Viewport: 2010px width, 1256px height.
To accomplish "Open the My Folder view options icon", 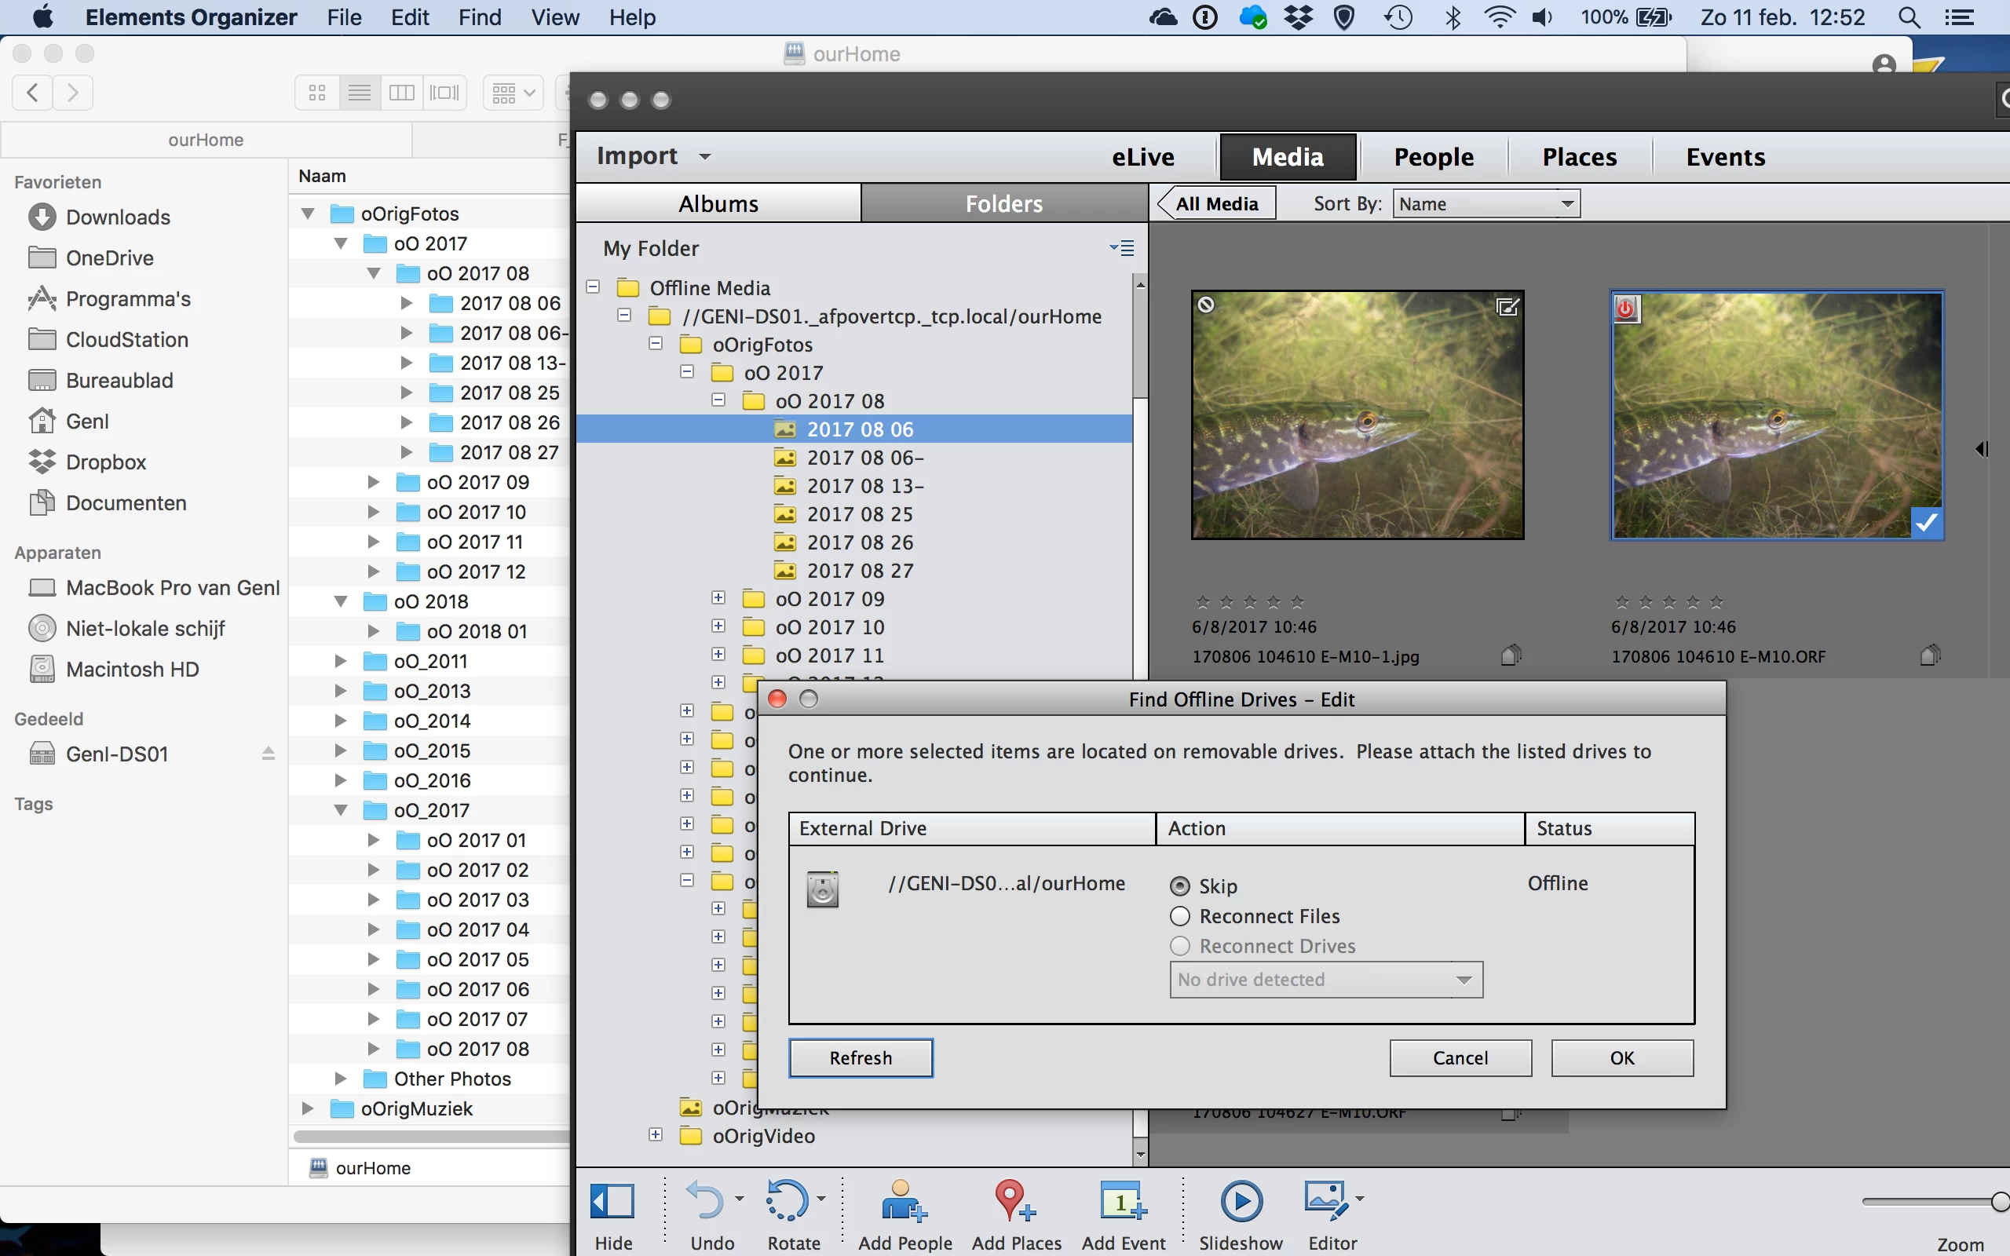I will (1122, 248).
